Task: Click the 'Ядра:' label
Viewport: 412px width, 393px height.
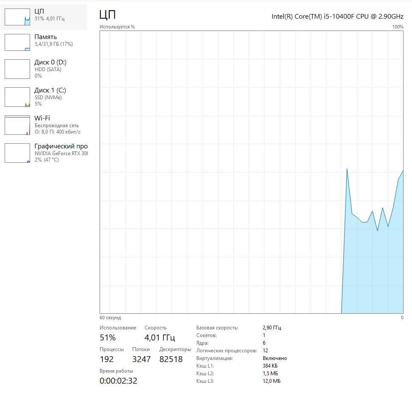Action: click(x=202, y=343)
